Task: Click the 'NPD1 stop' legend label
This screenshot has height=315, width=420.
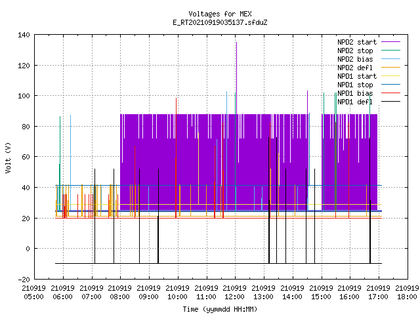Action: (355, 85)
